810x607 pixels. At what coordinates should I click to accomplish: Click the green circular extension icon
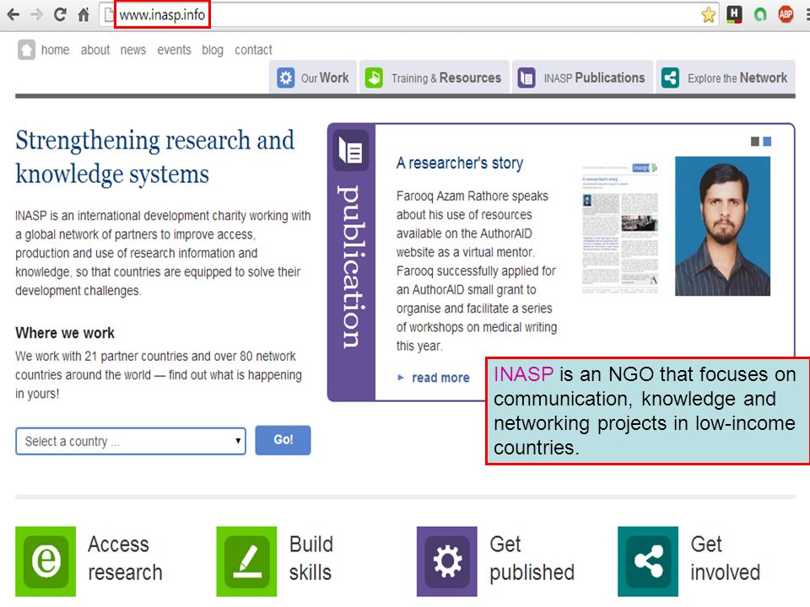click(760, 15)
